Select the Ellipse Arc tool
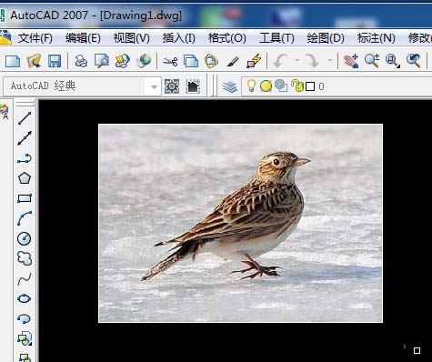Screen dimensions: 432x362 [25, 318]
